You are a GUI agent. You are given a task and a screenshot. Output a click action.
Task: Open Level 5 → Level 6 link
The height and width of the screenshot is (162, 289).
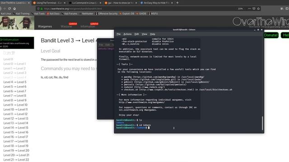click(15, 86)
